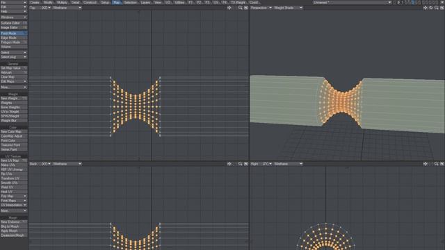Enable Point Mode selection
The height and width of the screenshot is (250, 445).
coord(14,33)
